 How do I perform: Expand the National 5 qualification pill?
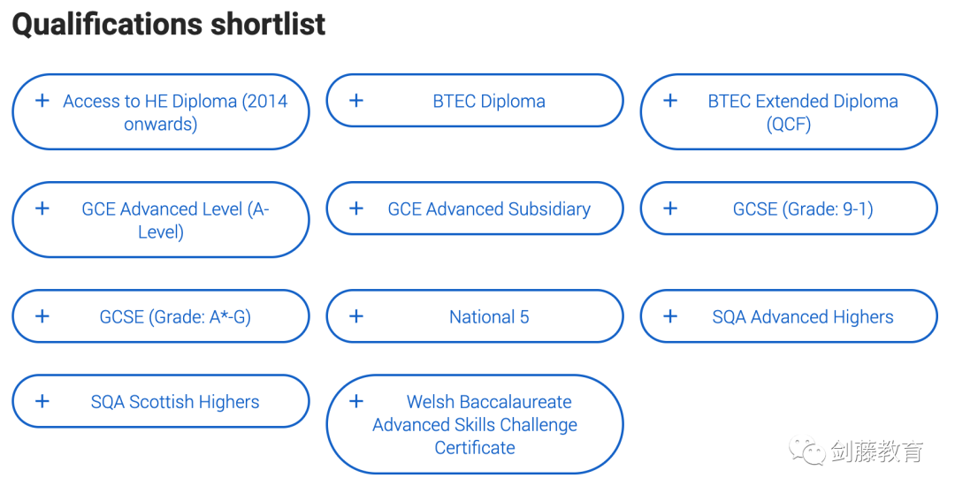[475, 316]
